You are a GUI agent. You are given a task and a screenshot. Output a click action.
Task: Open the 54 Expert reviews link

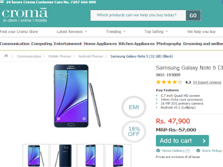[x=207, y=82]
